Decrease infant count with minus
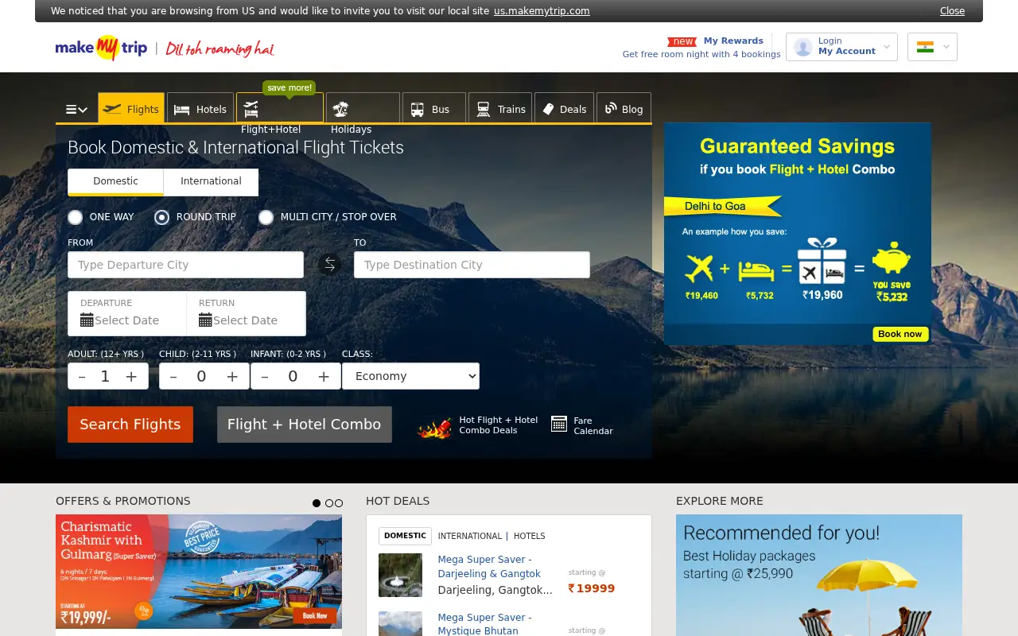Viewport: 1018px width, 636px height. click(x=265, y=377)
